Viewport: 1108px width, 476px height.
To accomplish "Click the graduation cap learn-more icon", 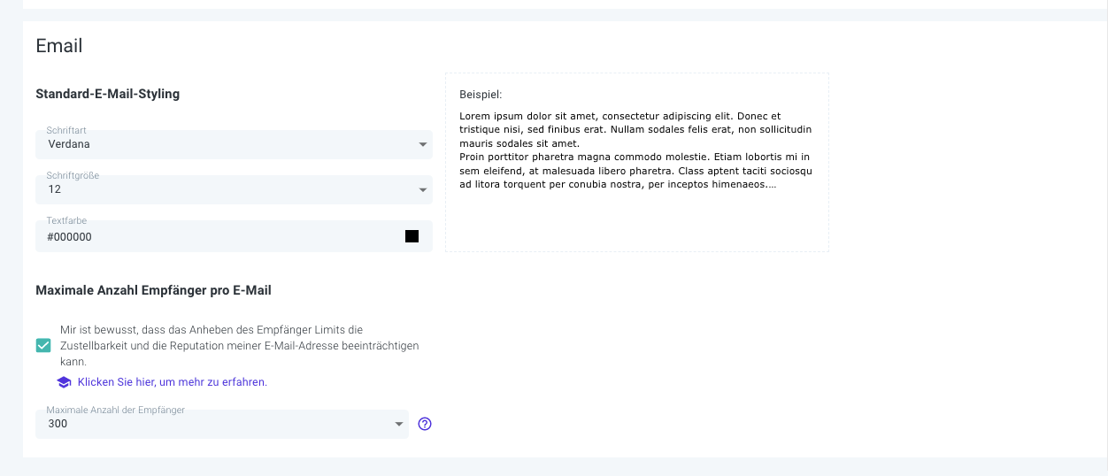I will pos(64,382).
